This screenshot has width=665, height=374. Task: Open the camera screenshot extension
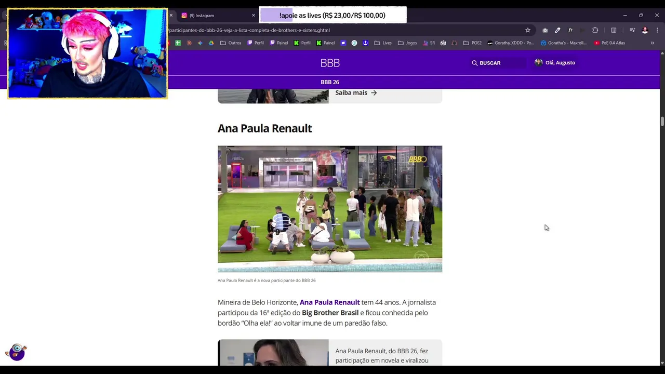(545, 30)
